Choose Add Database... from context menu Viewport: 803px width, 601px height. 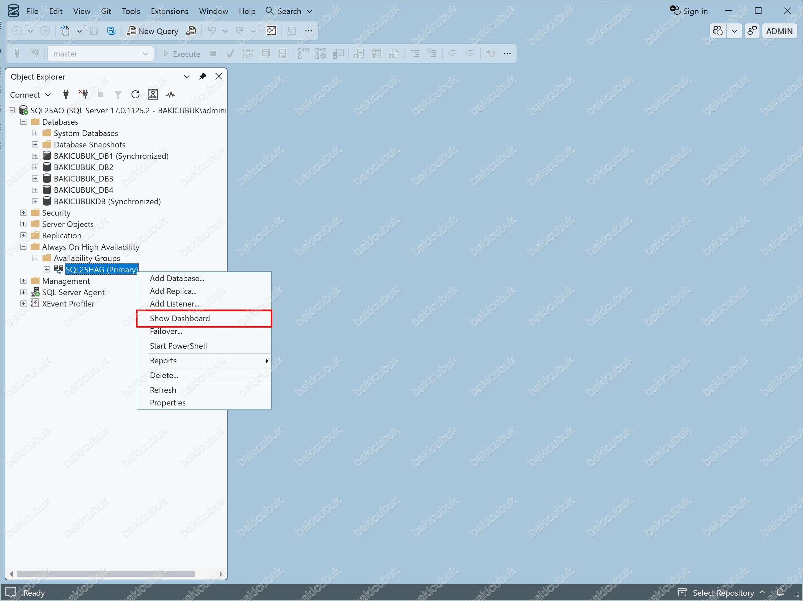(x=204, y=278)
